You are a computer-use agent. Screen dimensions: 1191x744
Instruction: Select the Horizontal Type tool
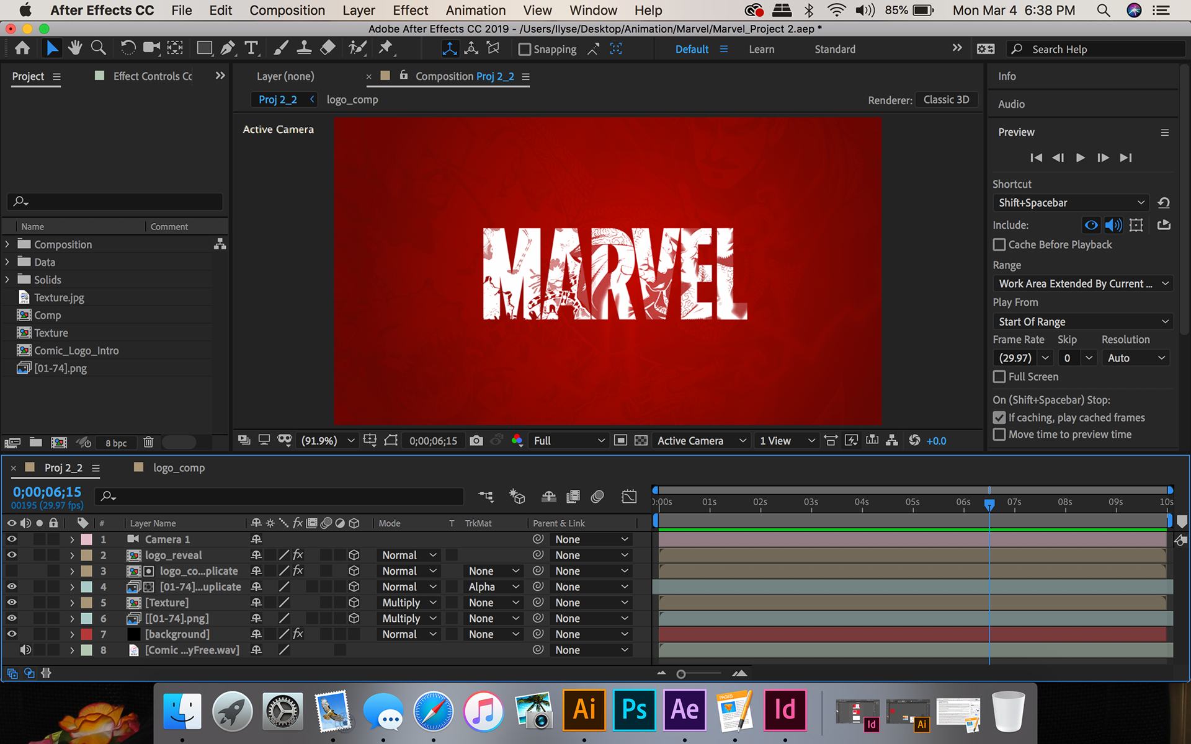[251, 48]
